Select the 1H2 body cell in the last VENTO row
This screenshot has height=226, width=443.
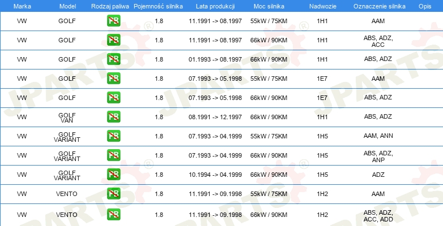tap(322, 215)
